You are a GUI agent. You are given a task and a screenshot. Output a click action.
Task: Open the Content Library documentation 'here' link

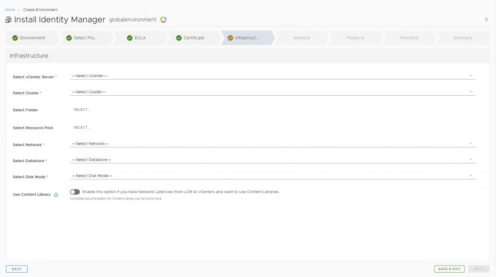point(158,199)
